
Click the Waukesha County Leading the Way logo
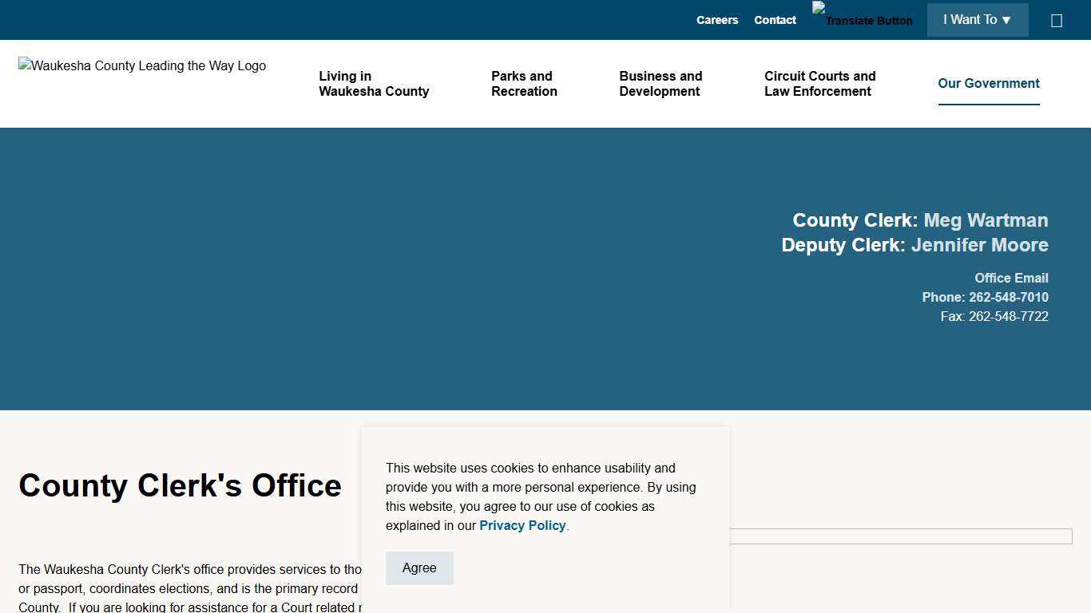click(141, 65)
